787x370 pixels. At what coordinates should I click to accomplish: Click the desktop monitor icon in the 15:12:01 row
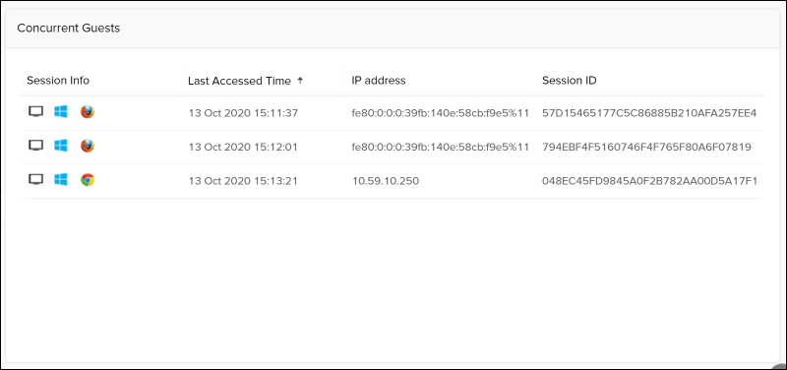point(35,146)
